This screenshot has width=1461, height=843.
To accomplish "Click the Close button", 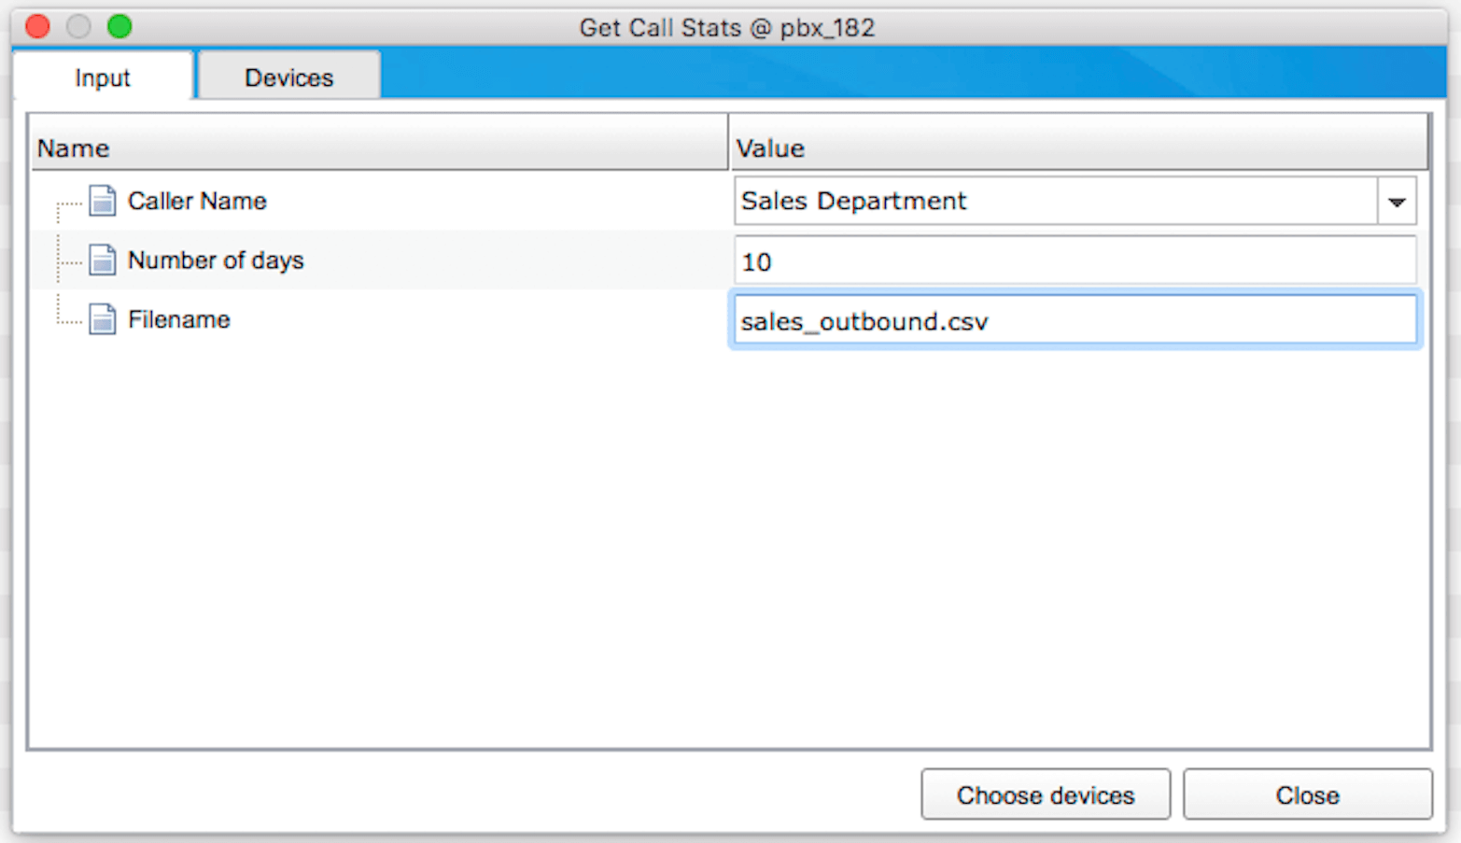I will pyautogui.click(x=1307, y=794).
